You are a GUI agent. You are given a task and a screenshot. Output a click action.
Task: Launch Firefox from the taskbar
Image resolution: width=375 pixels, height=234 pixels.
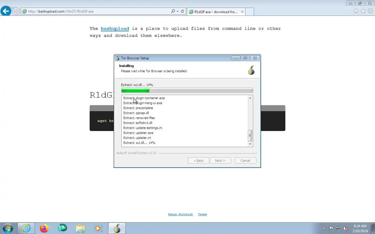tap(44, 228)
